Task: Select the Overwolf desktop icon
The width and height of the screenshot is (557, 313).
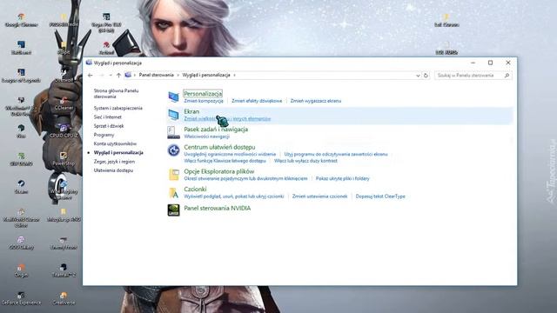Action: click(64, 76)
